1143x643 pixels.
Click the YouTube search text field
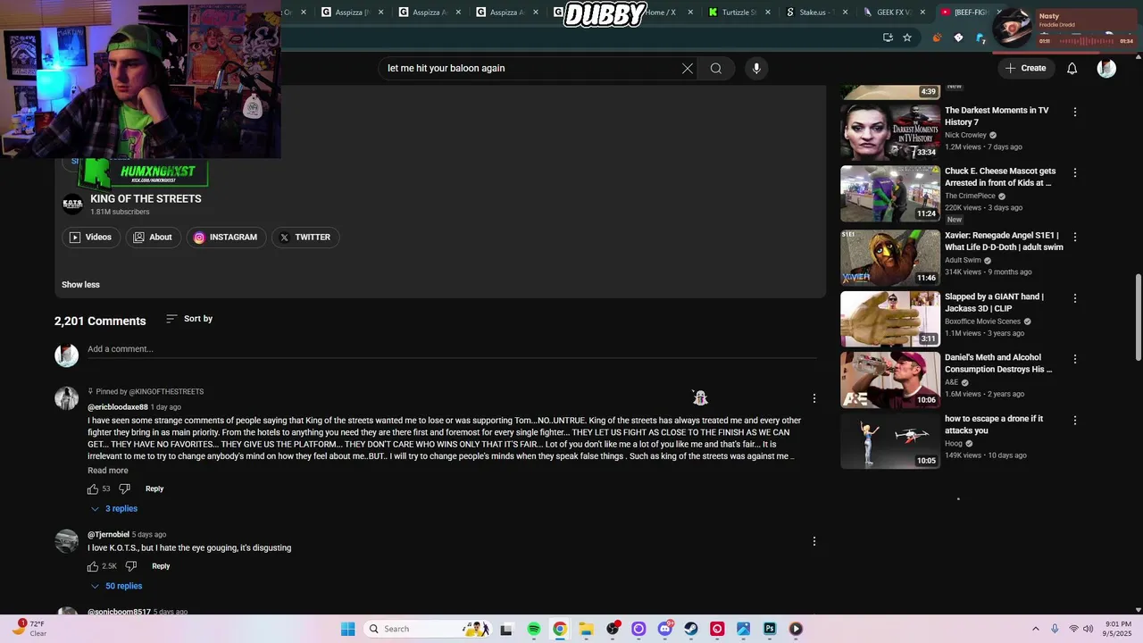coord(531,68)
